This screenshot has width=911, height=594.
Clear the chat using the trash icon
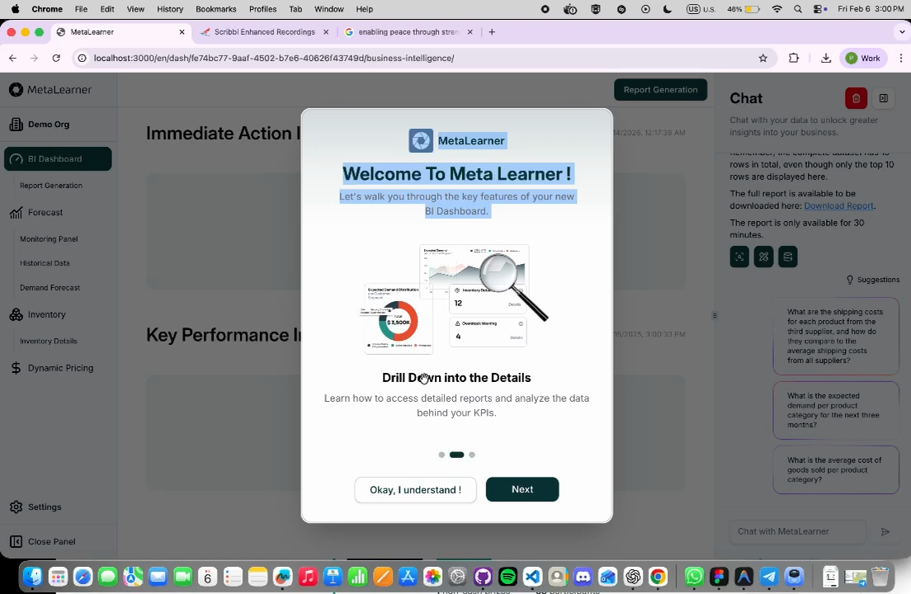[856, 98]
